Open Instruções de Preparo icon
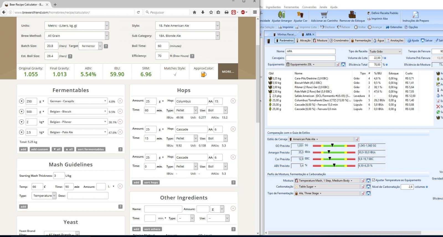Image resolution: width=443 pixels, height=237 pixels. [x=415, y=14]
